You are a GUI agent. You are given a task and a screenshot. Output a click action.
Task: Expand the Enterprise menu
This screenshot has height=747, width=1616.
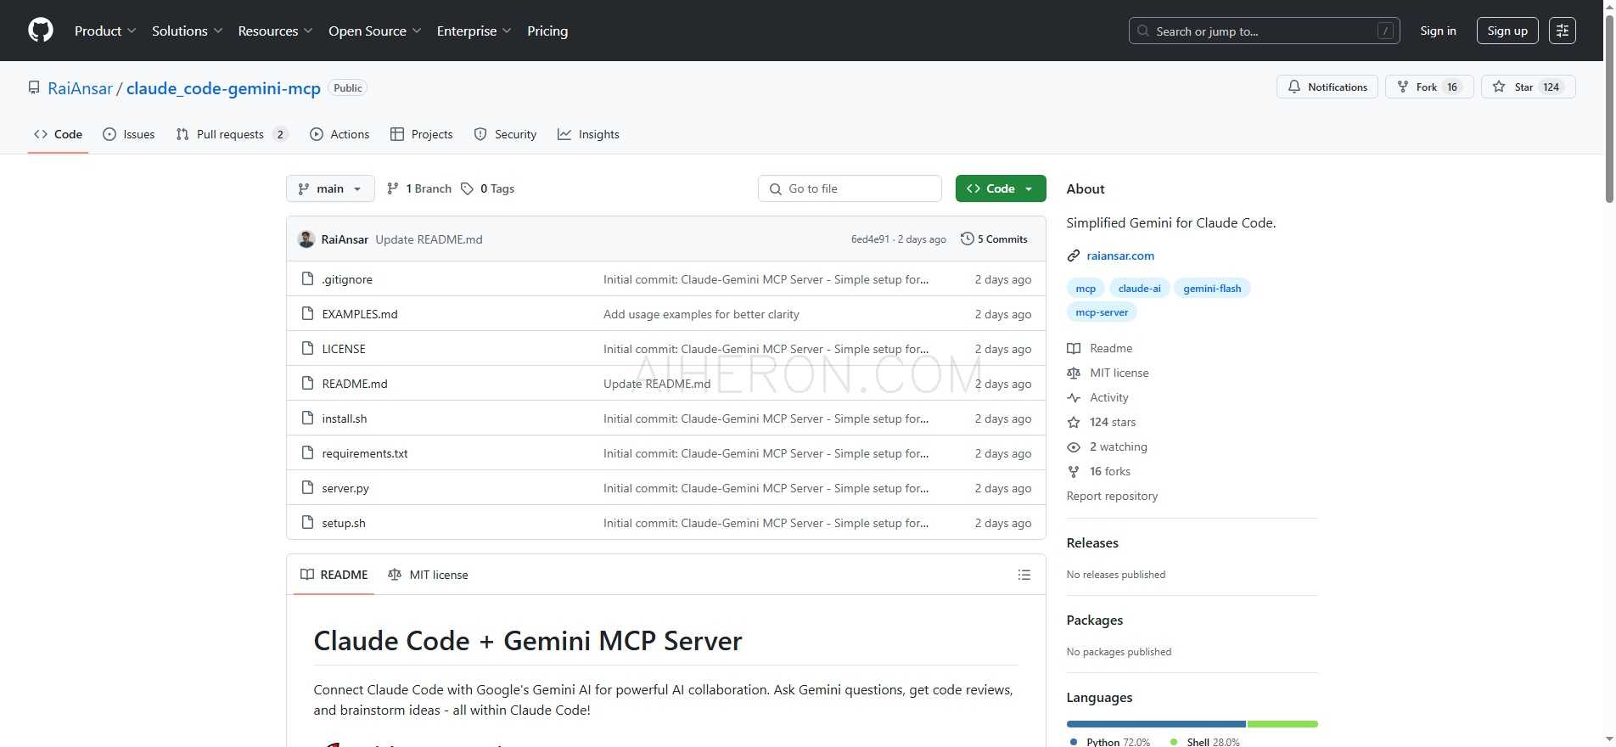click(x=474, y=31)
